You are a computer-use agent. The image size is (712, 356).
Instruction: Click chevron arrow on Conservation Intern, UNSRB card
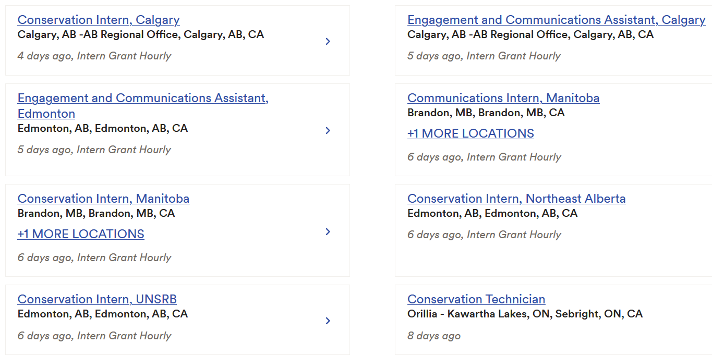pyautogui.click(x=328, y=321)
